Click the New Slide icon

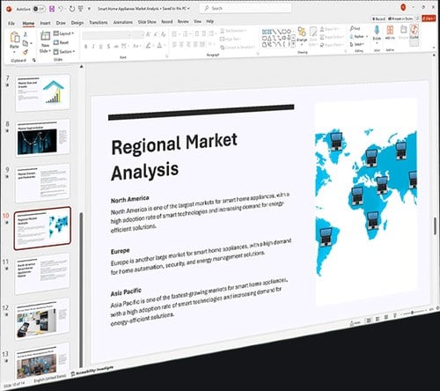[46, 36]
